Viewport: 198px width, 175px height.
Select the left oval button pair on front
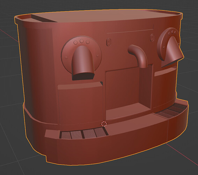109,42
